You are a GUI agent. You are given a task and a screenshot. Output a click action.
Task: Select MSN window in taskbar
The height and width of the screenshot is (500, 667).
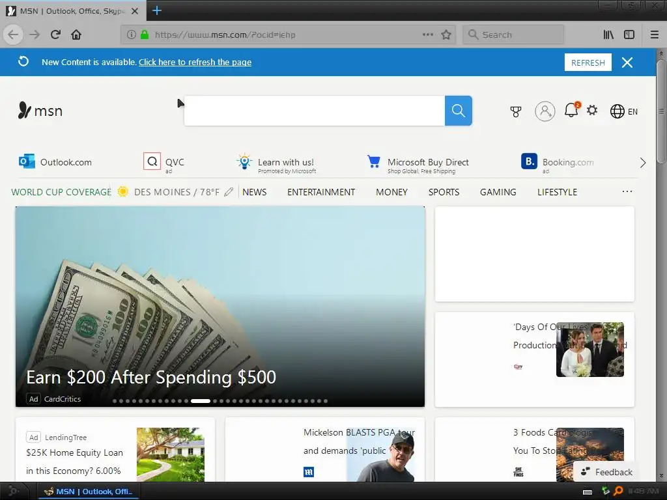pyautogui.click(x=89, y=492)
